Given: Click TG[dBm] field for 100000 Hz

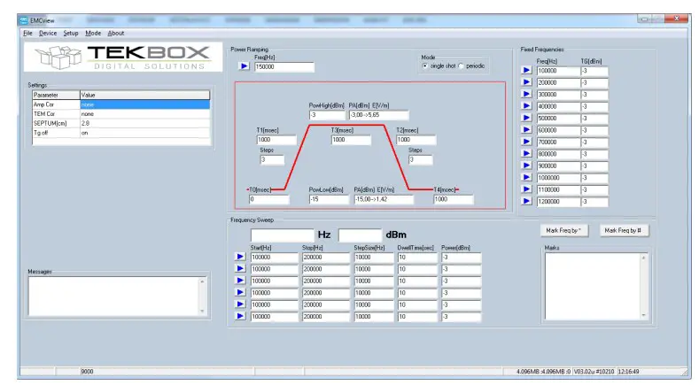Looking at the screenshot, I should (594, 71).
